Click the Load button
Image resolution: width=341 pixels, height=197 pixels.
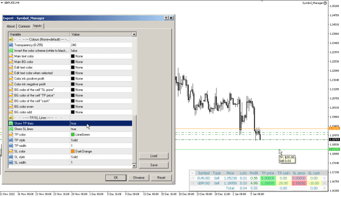point(154,156)
